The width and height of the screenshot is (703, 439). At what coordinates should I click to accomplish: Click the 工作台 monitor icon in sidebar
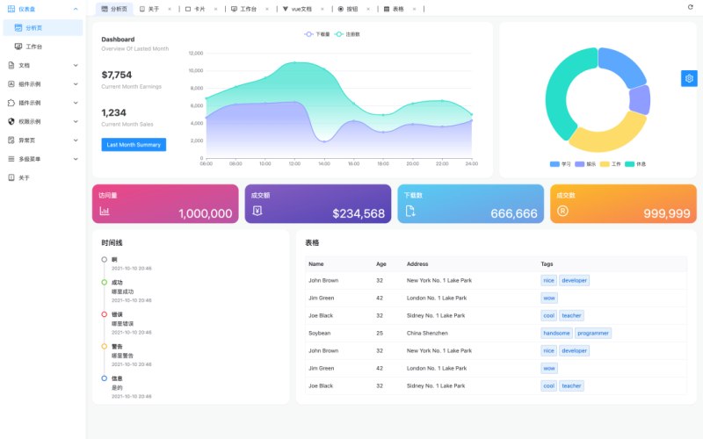[18, 47]
